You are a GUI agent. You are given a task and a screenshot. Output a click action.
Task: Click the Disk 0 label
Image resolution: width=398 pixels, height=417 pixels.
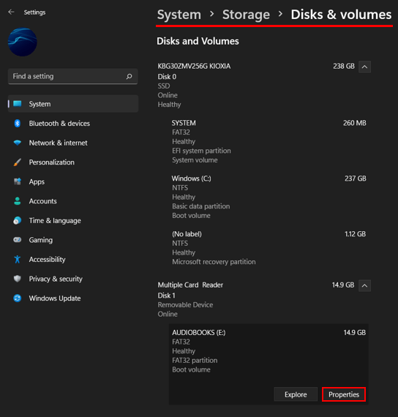coord(167,77)
